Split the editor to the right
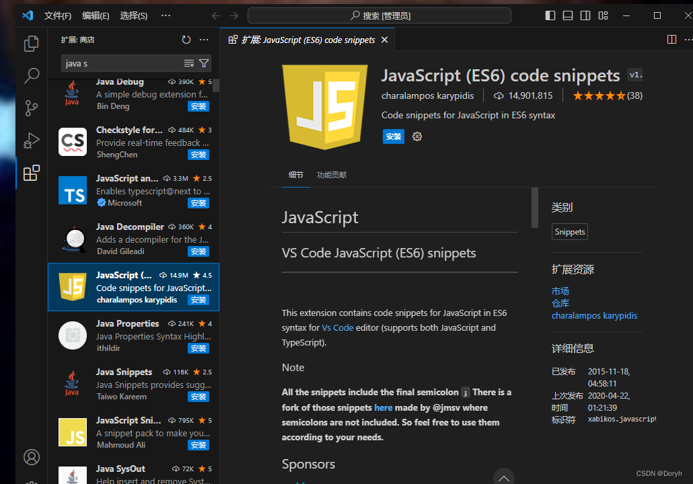The image size is (693, 484). 671,40
